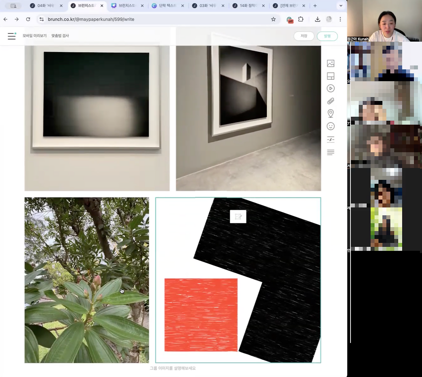The image size is (422, 377).
Task: Close the '04화' tab
Action: point(61,6)
